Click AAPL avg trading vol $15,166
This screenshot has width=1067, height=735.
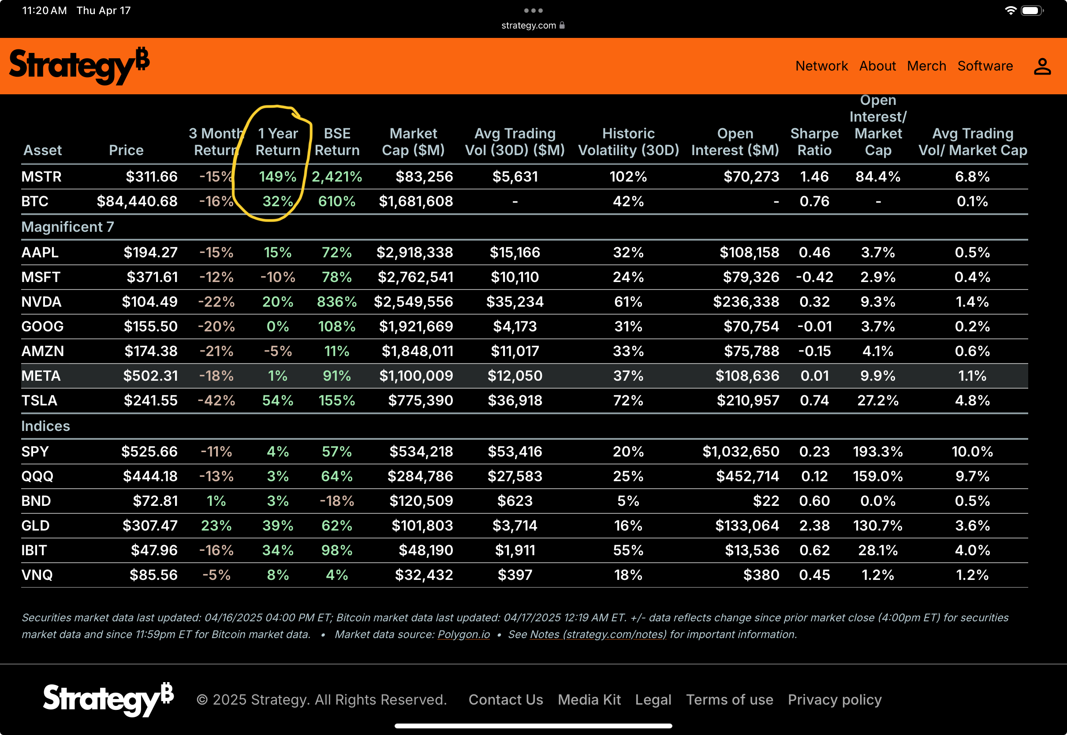click(x=515, y=252)
